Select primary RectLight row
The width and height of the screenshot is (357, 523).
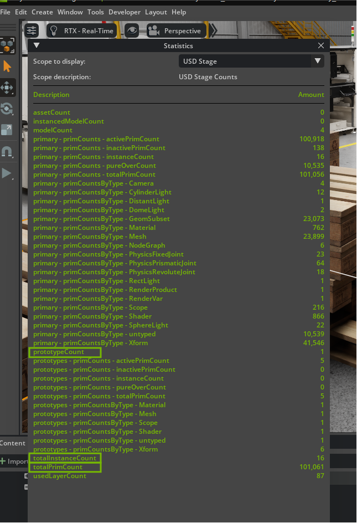click(x=179, y=281)
